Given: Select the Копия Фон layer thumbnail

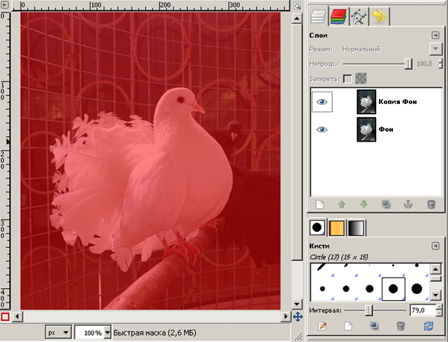Looking at the screenshot, I should coord(366,102).
